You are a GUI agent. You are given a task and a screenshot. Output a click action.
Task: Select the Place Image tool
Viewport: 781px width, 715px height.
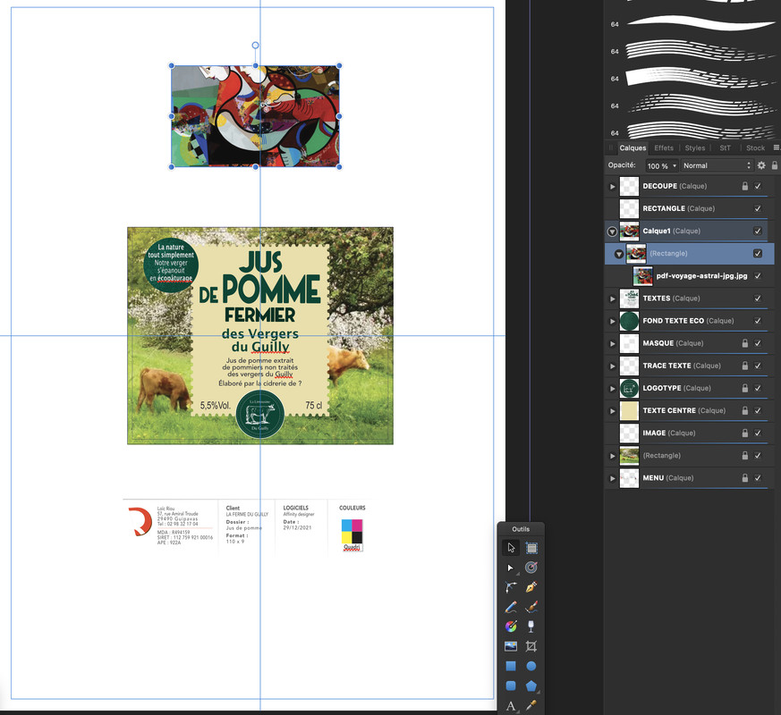tap(511, 646)
